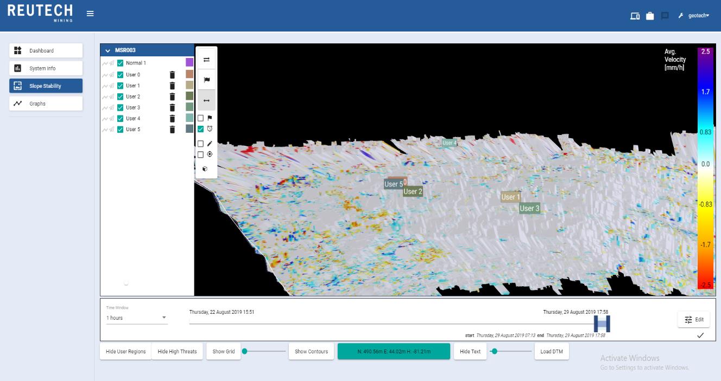This screenshot has width=721, height=381.
Task: Click the User 2 label on the map
Action: tap(413, 191)
